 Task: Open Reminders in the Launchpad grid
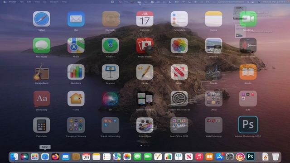click(179, 19)
